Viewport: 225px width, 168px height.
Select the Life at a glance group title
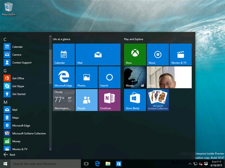pyautogui.click(x=61, y=39)
